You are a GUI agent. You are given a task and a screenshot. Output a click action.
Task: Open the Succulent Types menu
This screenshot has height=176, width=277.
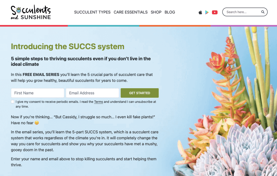pos(92,12)
